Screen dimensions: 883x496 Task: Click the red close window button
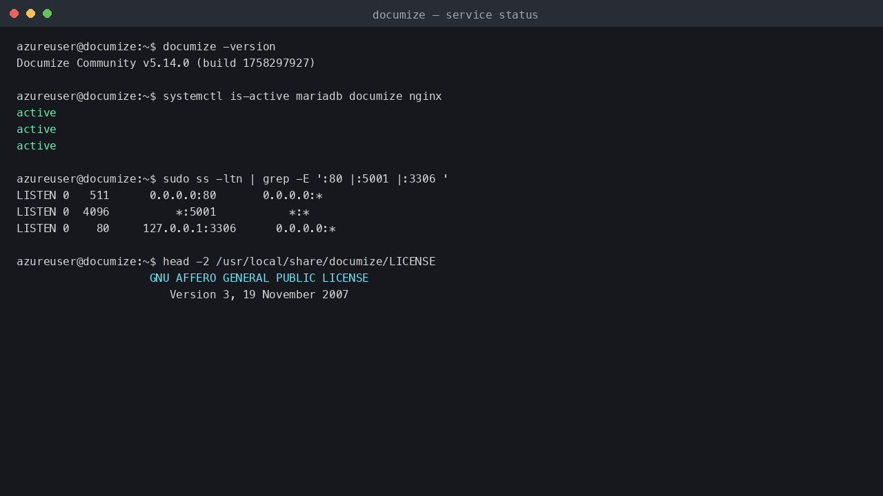point(14,13)
